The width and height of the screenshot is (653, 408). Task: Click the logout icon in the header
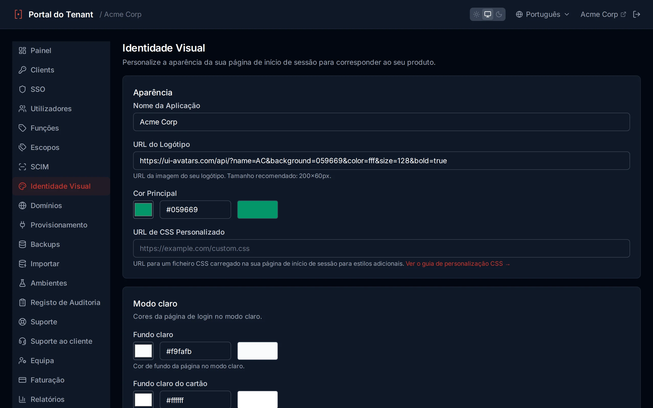[636, 14]
